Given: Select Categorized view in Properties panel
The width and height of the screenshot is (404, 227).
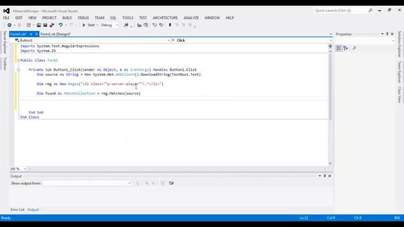Looking at the screenshot, I should (x=339, y=48).
